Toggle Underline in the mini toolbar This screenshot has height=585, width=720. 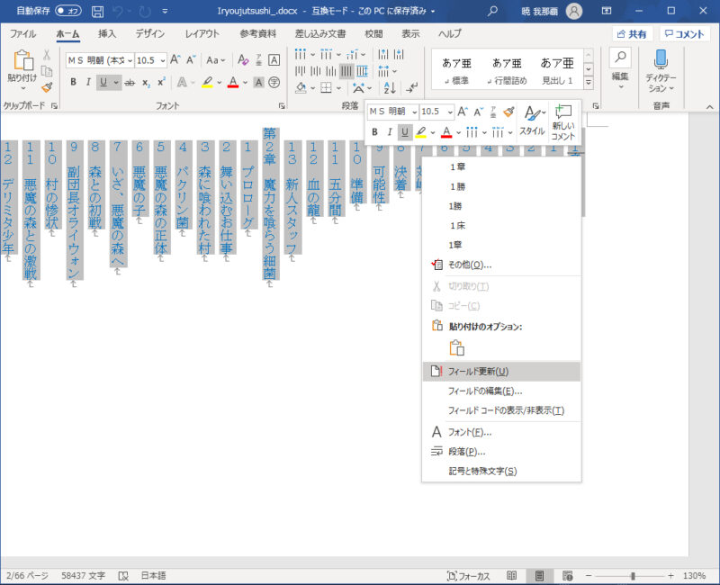tap(404, 132)
